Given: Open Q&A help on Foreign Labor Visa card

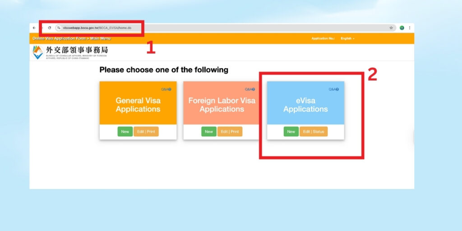Looking at the screenshot, I should tap(250, 89).
